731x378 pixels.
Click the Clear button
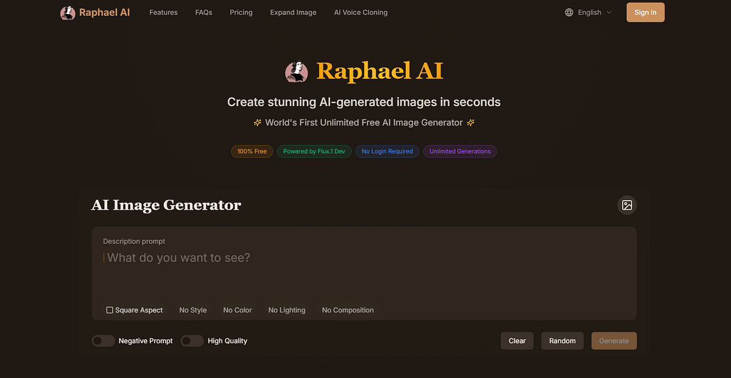pyautogui.click(x=517, y=341)
